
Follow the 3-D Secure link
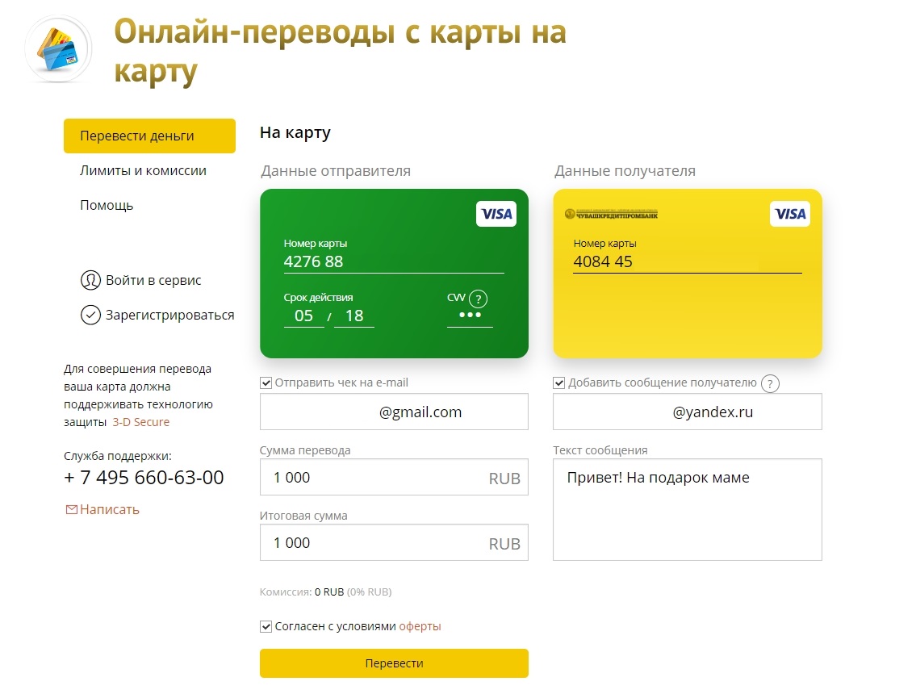pos(140,422)
